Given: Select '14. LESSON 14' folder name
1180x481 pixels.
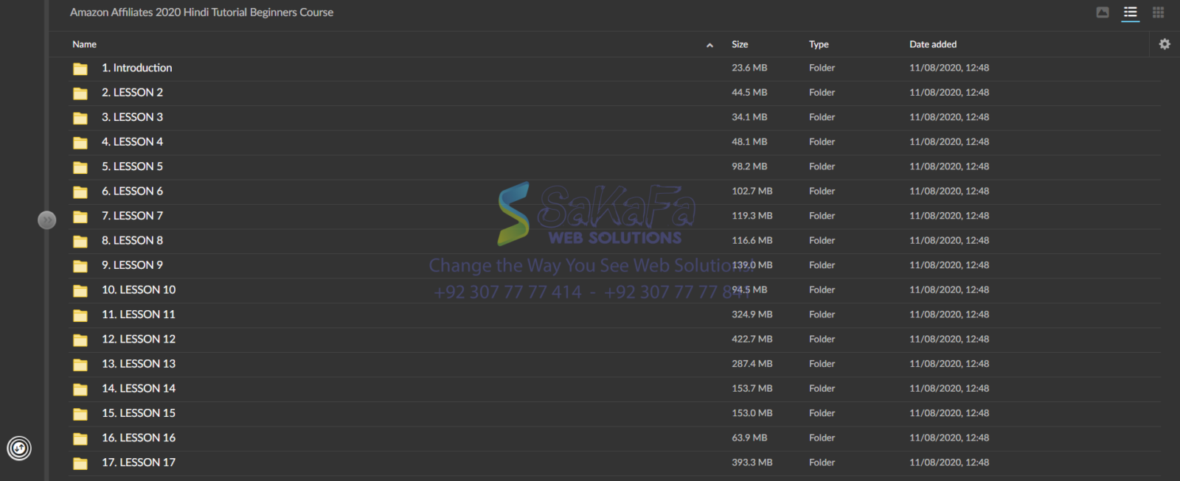Looking at the screenshot, I should 139,388.
